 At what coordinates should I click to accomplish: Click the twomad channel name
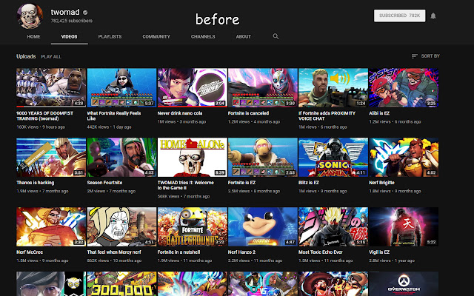[x=65, y=12]
